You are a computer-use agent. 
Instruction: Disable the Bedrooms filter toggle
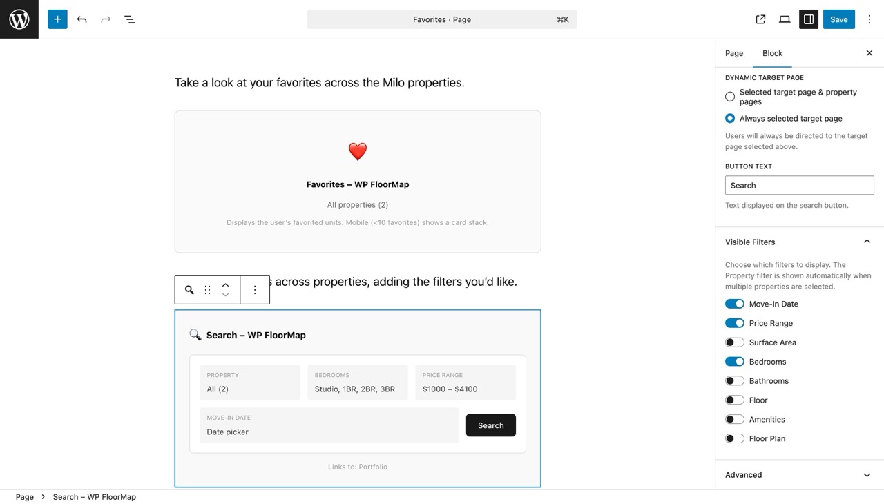tap(734, 361)
